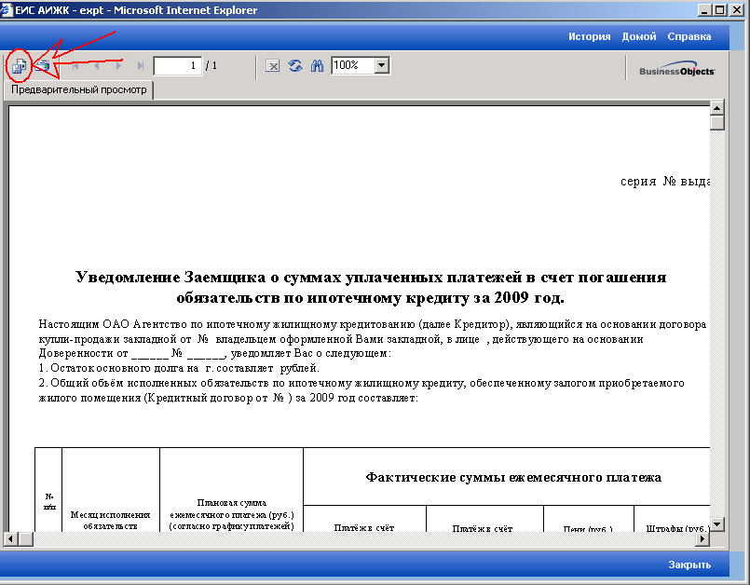Open the История link

click(589, 36)
